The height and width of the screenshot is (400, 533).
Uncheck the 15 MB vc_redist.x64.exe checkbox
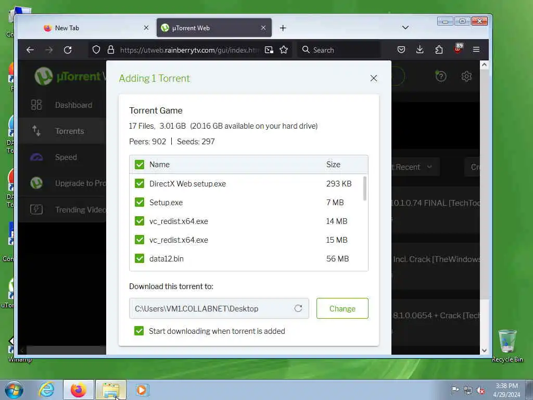[139, 240]
